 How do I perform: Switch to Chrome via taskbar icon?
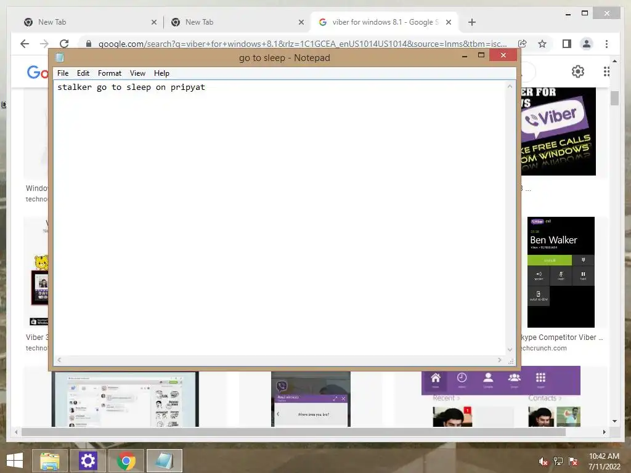[126, 461]
